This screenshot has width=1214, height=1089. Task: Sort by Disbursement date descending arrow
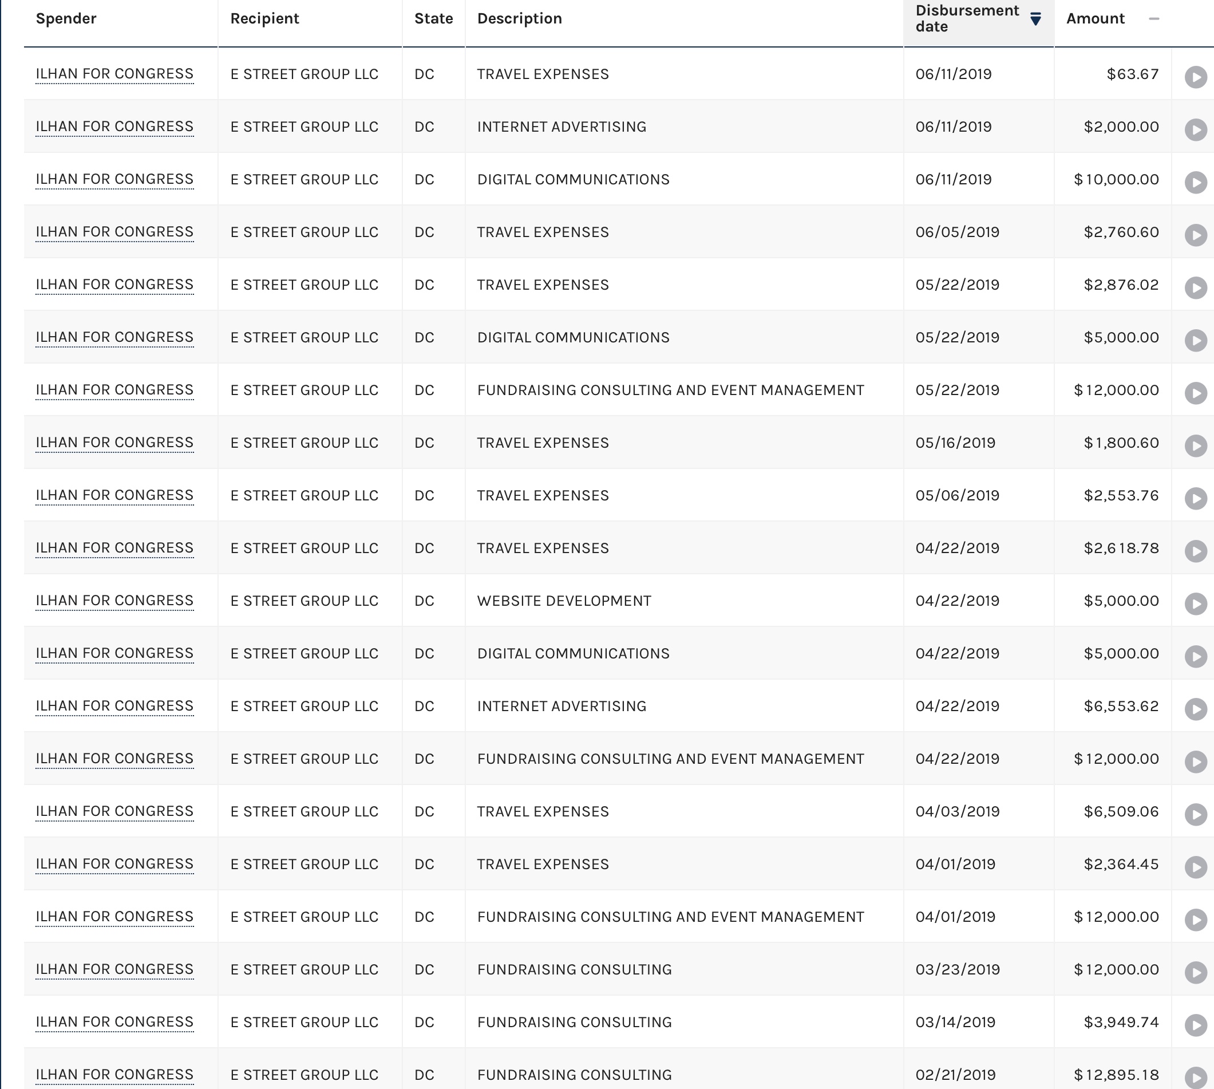click(1035, 18)
